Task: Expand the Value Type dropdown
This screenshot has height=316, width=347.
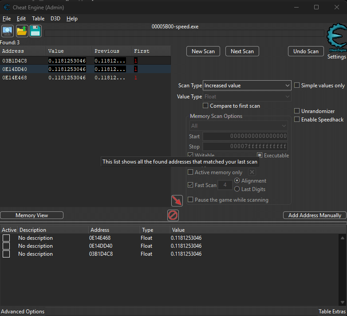Action: (247, 97)
